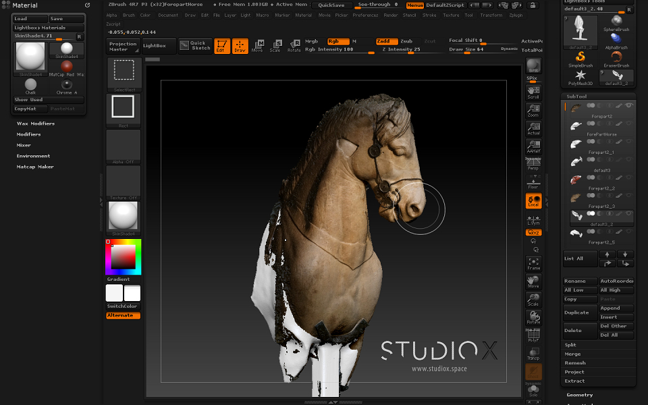Disable the Zadd mode toggle
This screenshot has height=405, width=648.
(x=387, y=41)
